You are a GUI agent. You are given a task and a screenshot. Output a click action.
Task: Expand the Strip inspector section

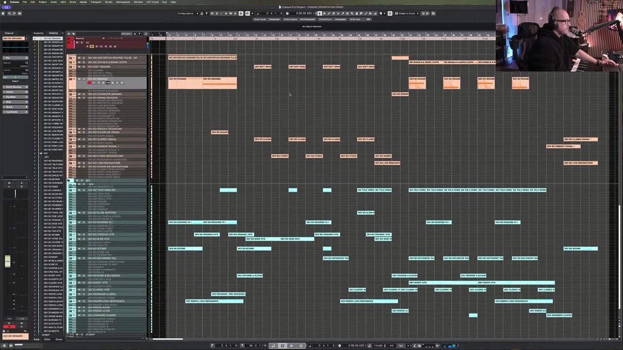(15, 102)
